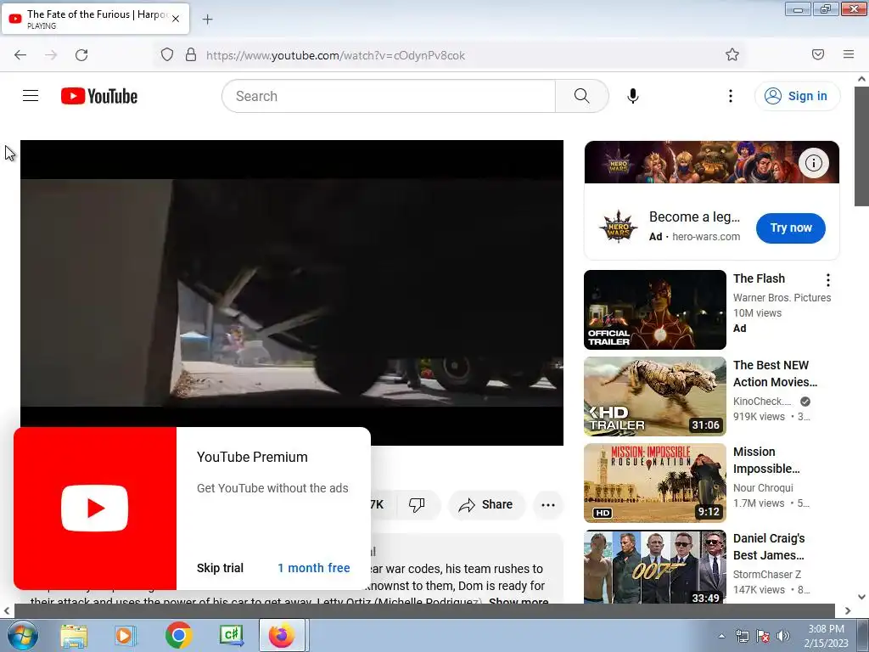Open the C# application taskbar icon
The image size is (869, 652).
click(231, 635)
